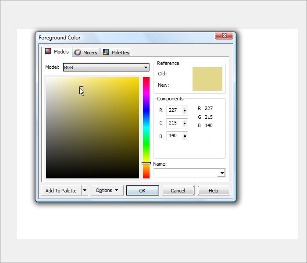Open the B component slider popup button
Screen dimensions: 307x263
point(185,136)
